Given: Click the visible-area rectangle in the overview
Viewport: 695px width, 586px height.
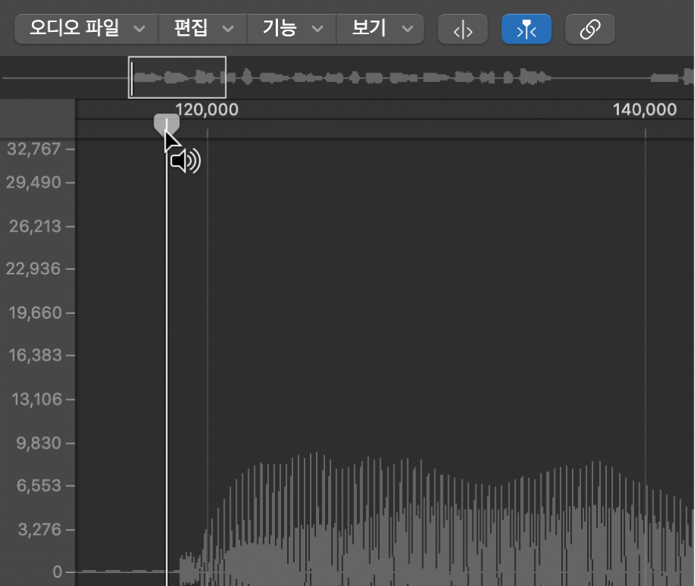Looking at the screenshot, I should (x=177, y=77).
